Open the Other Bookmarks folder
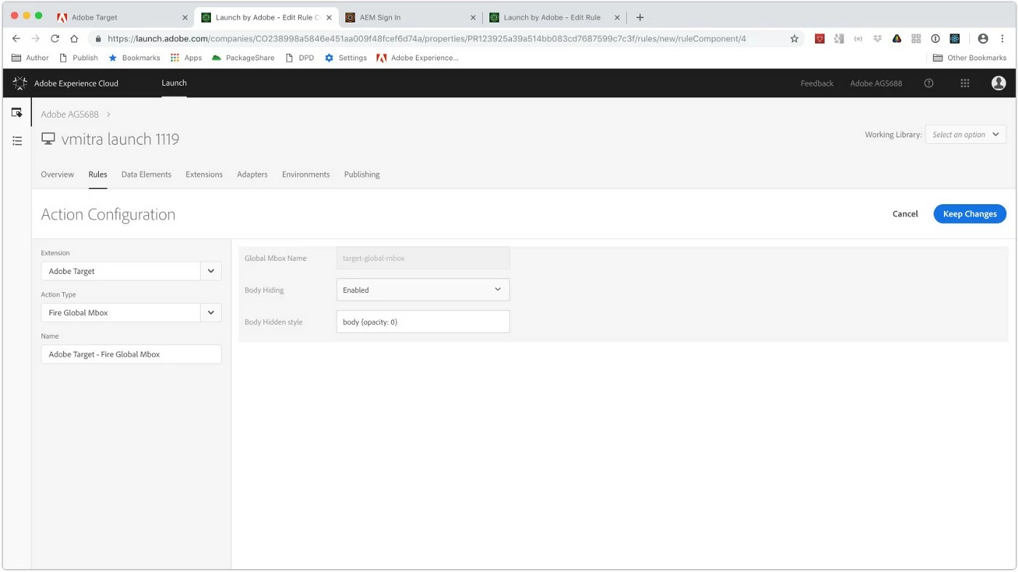The width and height of the screenshot is (1018, 572). (x=970, y=57)
